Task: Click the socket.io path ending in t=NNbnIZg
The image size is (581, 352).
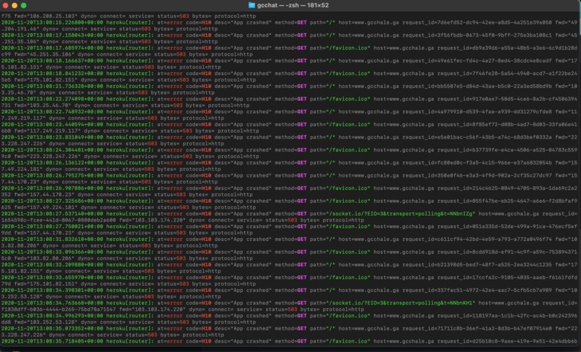Action: 401,214
